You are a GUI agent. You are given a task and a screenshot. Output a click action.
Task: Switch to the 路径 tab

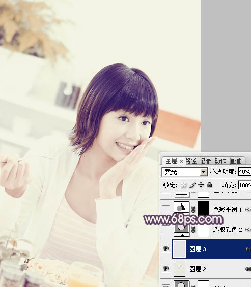pyautogui.click(x=191, y=161)
